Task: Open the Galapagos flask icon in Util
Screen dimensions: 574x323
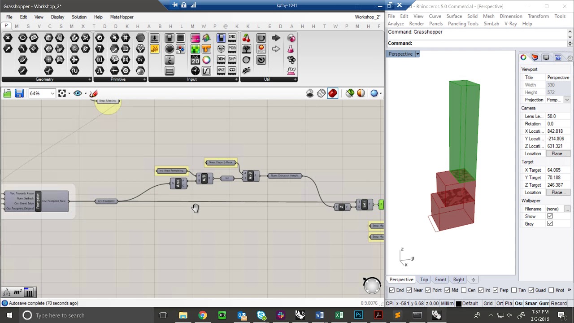Action: 291,49
